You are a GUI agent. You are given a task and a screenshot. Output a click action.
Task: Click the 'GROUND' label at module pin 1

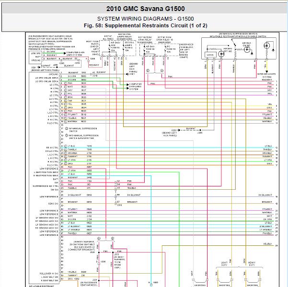click(54, 74)
